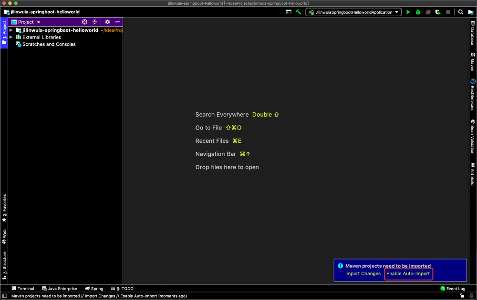
Task: Open the Event Log
Action: [x=453, y=289]
